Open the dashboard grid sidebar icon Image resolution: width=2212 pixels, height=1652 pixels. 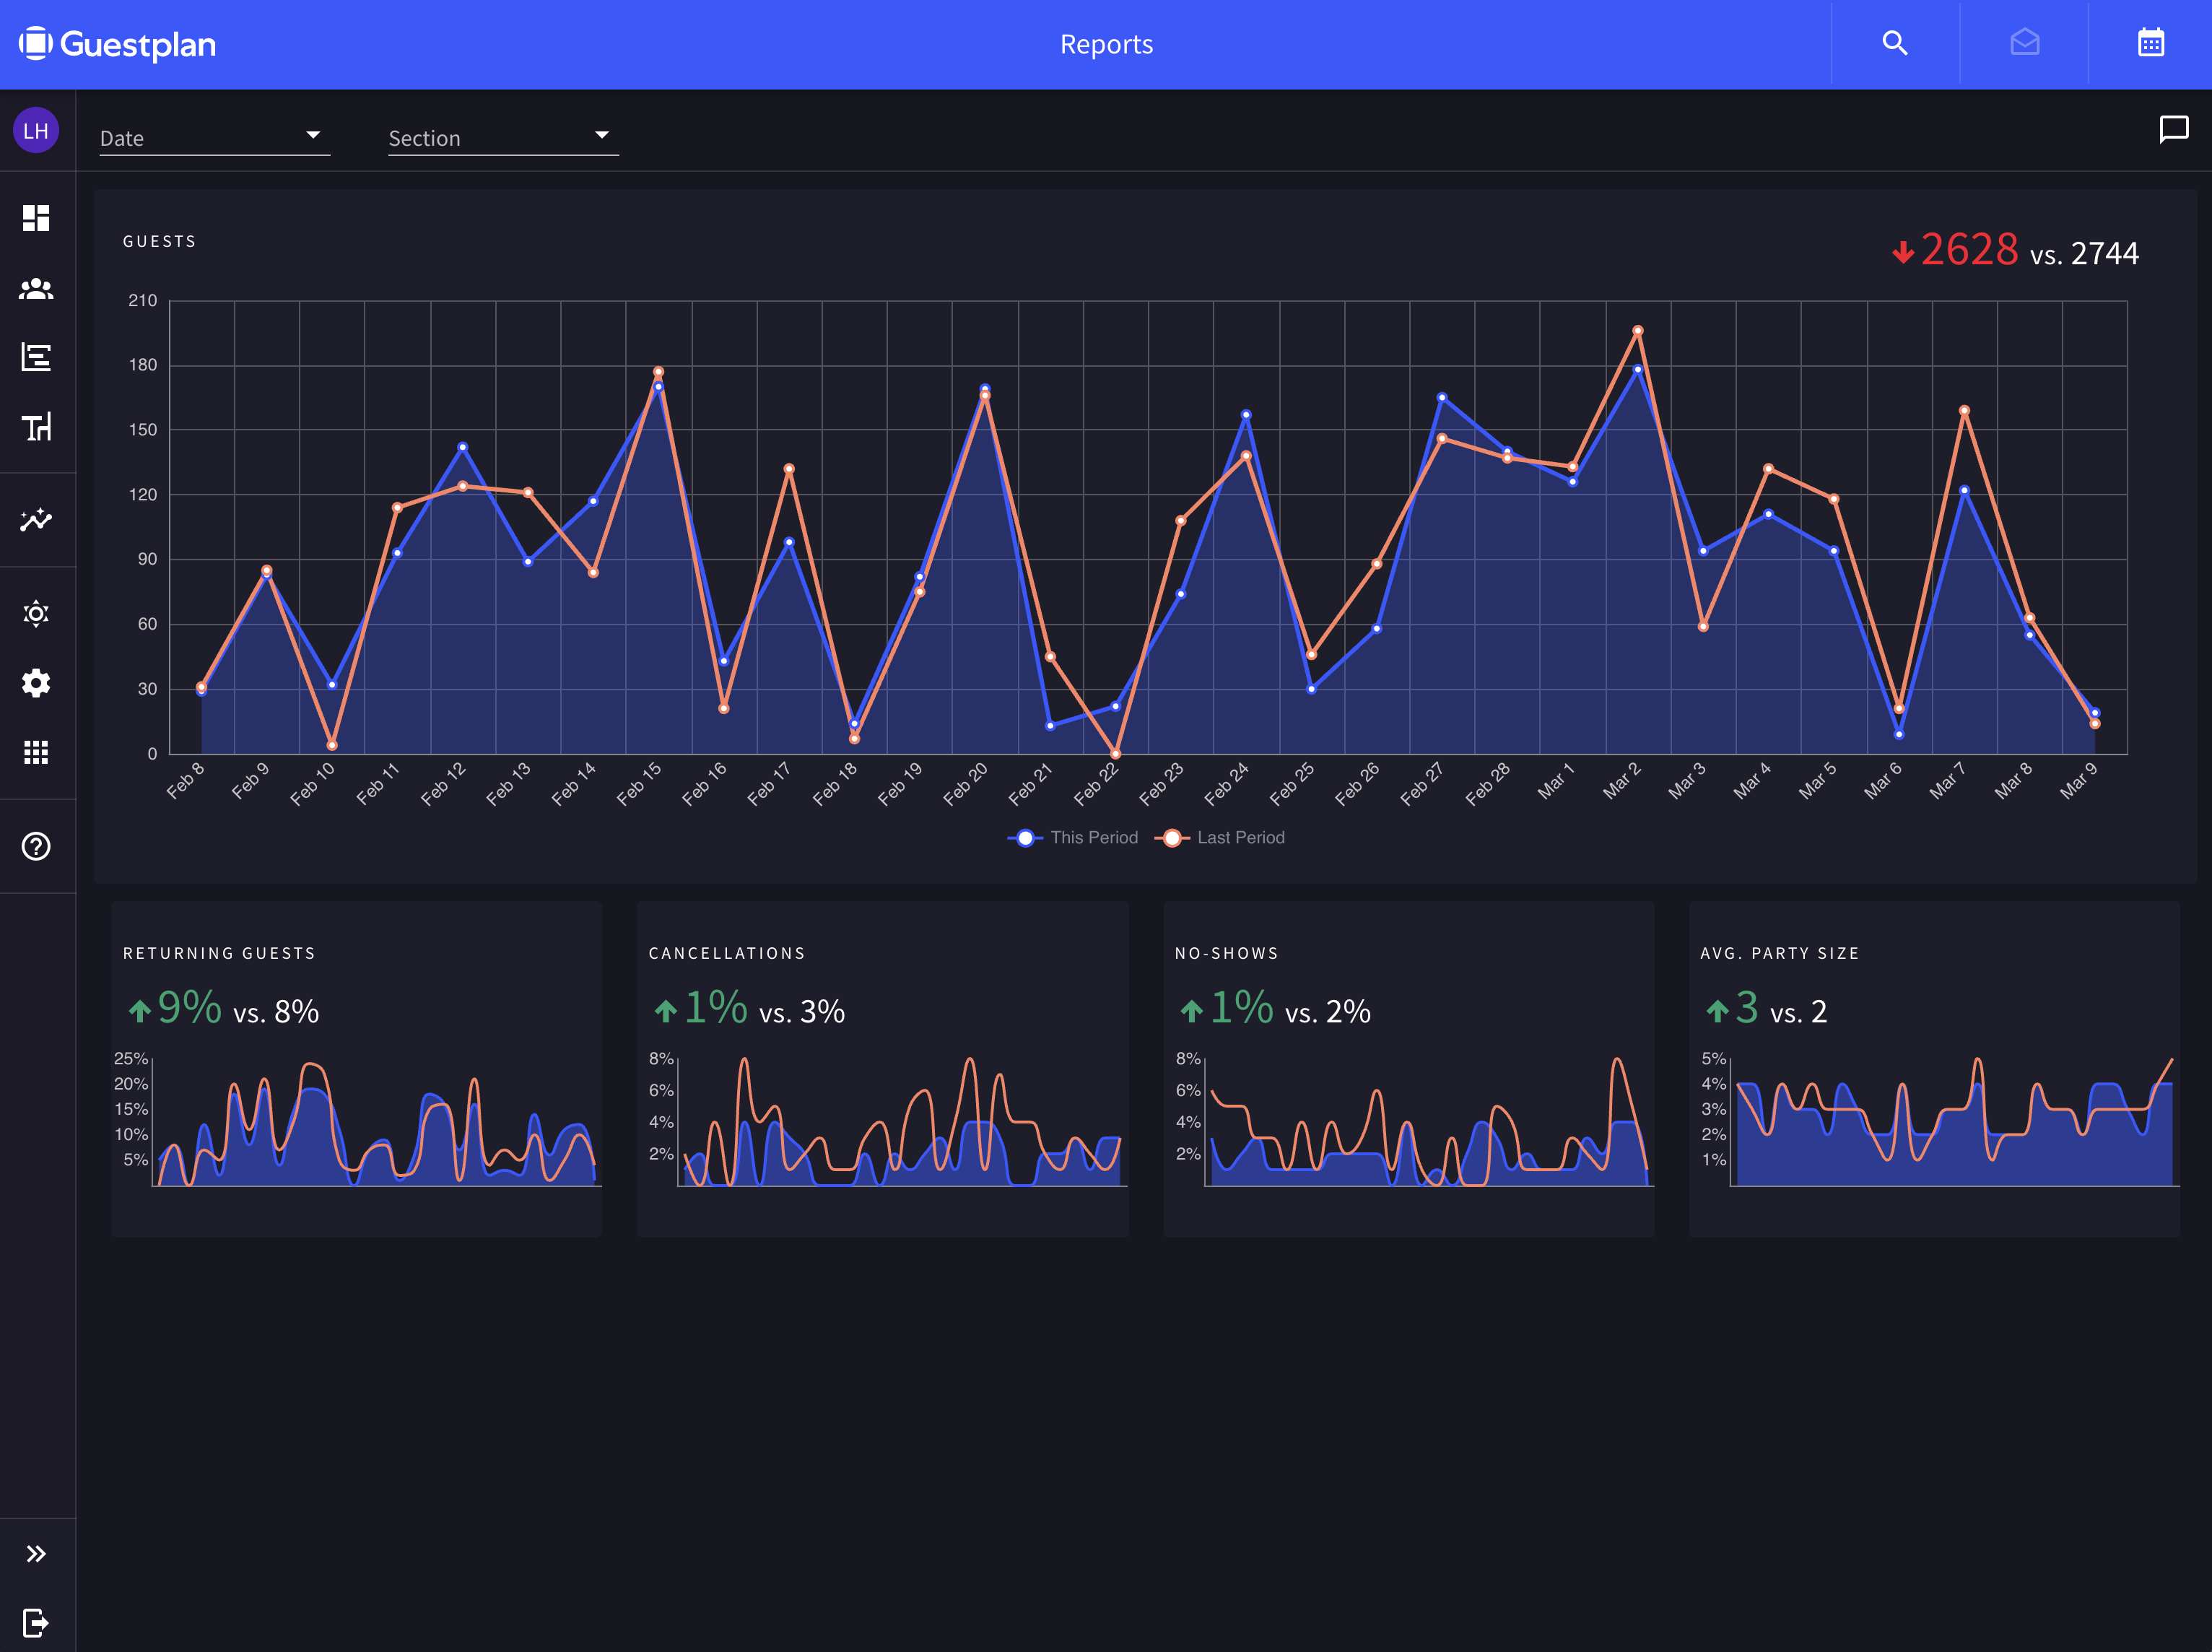(x=36, y=218)
